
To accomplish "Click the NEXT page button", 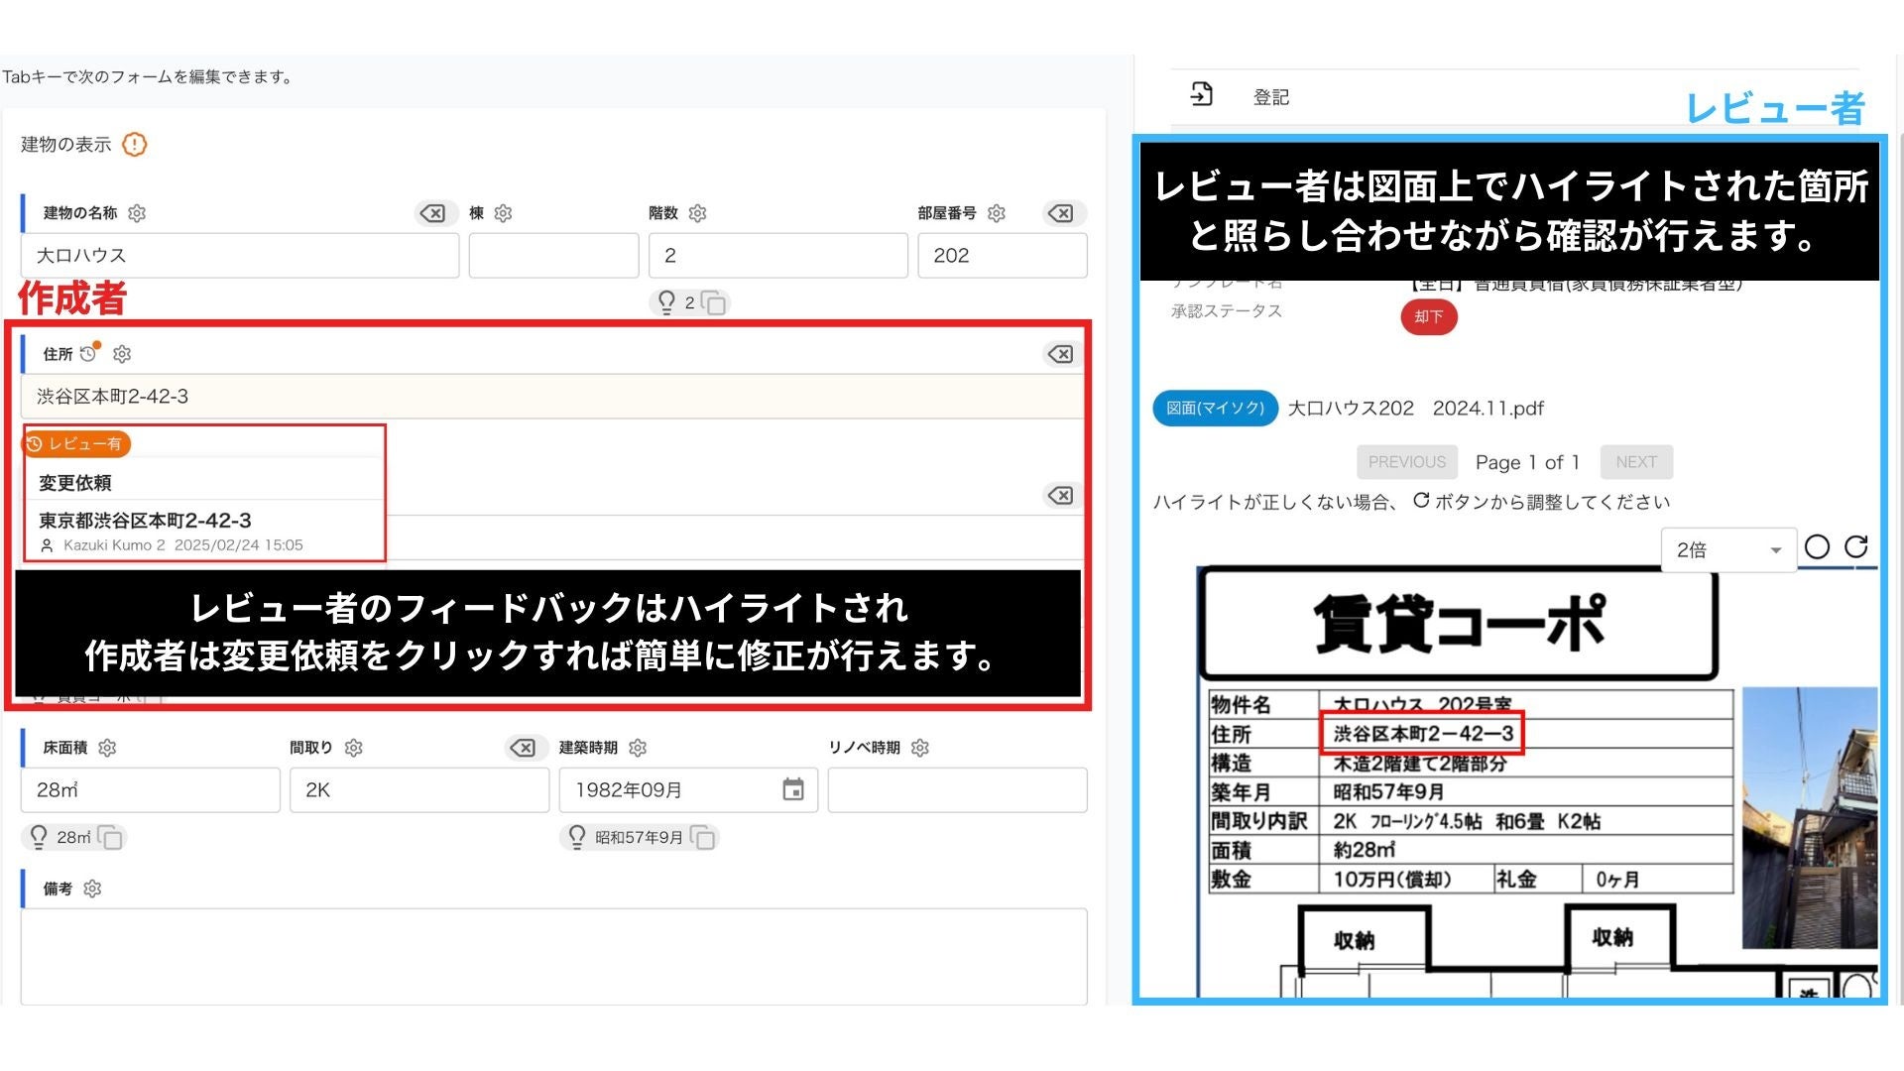I will pos(1635,462).
